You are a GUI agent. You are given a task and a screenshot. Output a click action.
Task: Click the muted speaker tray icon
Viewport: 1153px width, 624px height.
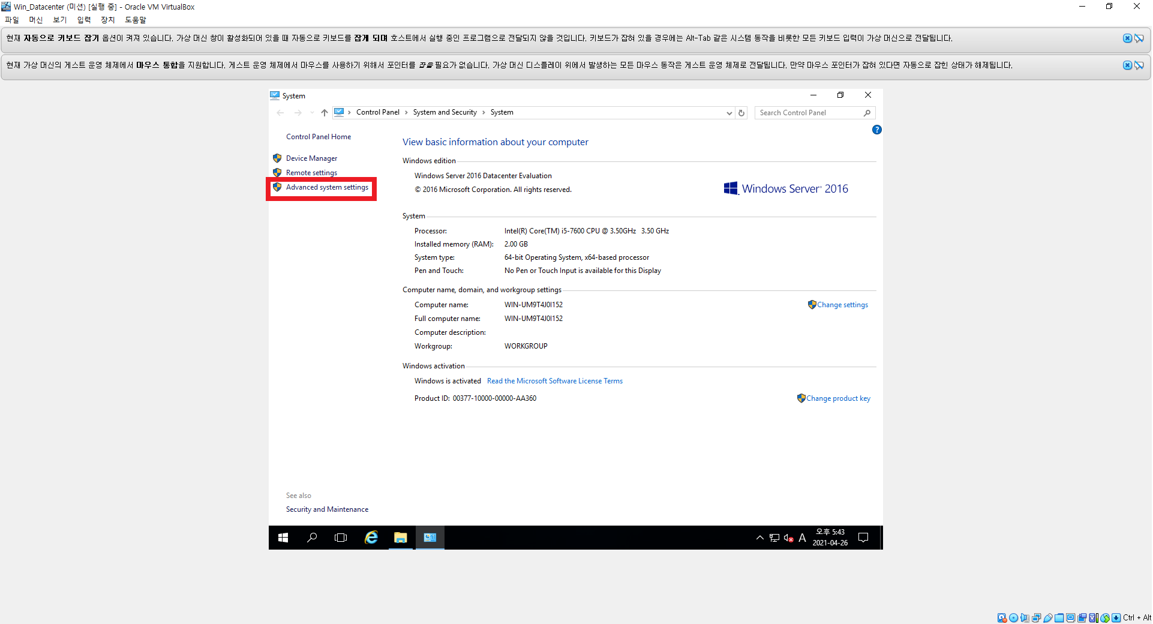789,538
